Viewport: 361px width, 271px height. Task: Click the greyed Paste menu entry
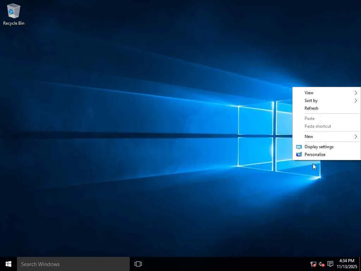(326, 119)
